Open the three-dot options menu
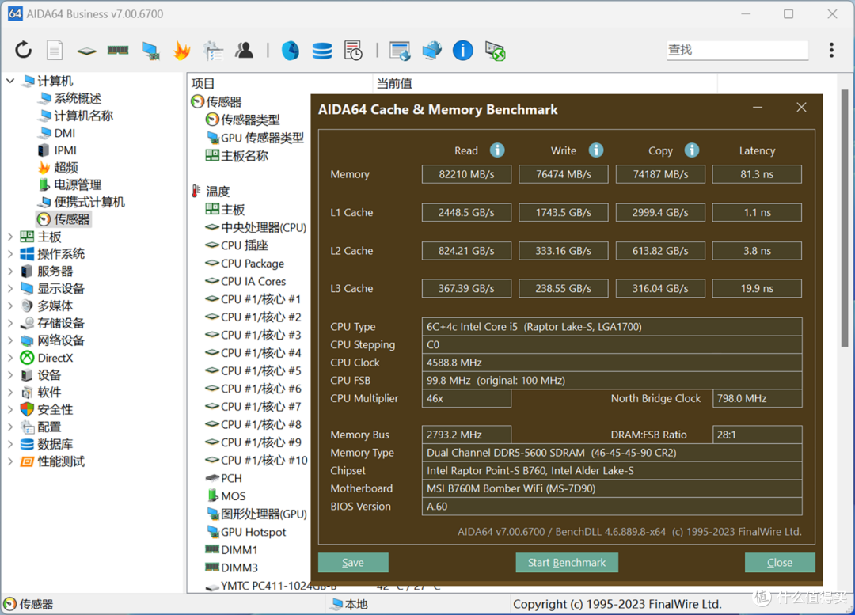The image size is (855, 615). tap(831, 50)
